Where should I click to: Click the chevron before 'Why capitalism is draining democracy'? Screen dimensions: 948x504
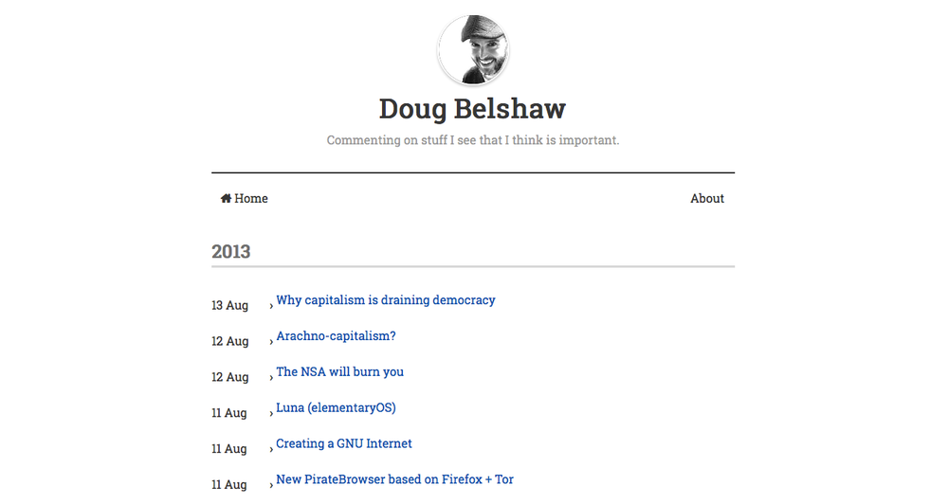pos(271,305)
